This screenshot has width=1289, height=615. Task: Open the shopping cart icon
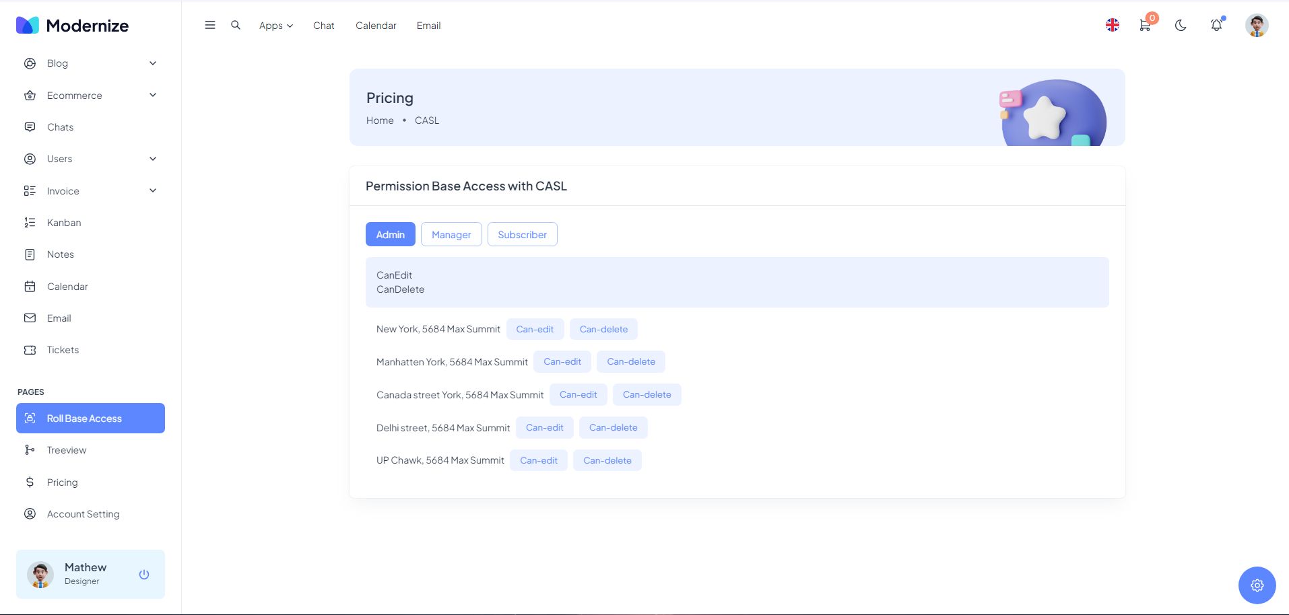point(1145,26)
